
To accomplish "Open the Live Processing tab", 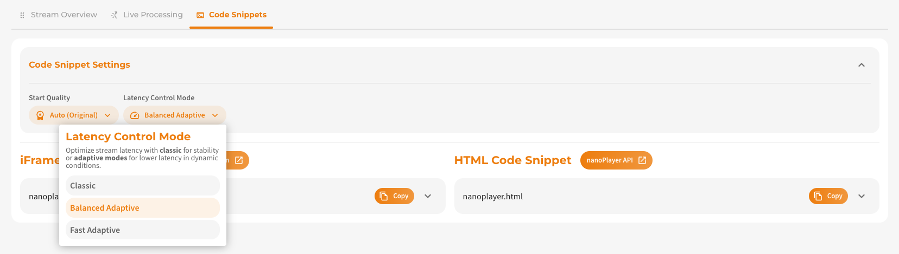I will click(x=147, y=15).
